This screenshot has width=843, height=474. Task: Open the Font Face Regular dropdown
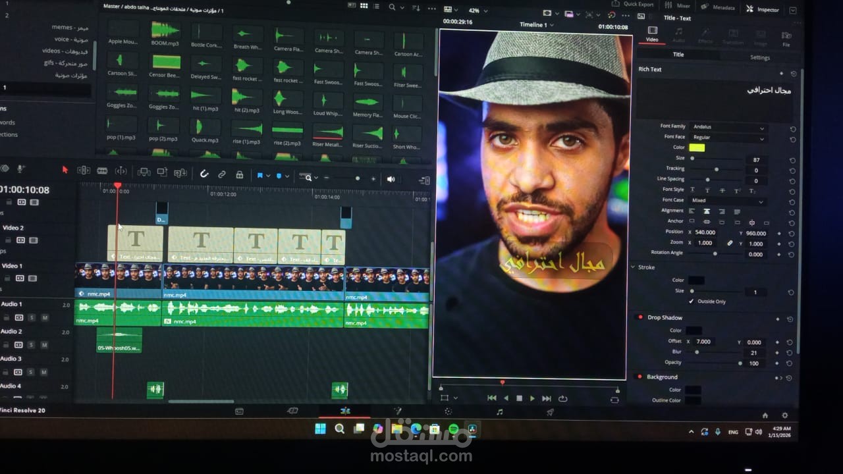(728, 138)
